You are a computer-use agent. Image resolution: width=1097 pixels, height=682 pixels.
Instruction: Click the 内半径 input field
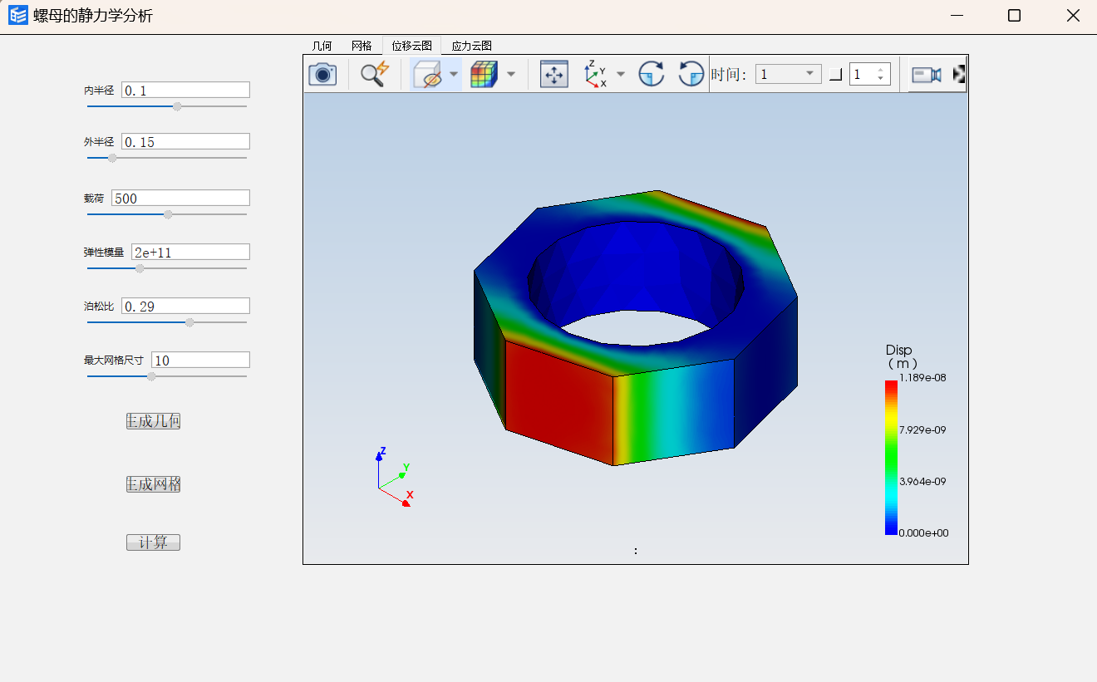tap(185, 90)
